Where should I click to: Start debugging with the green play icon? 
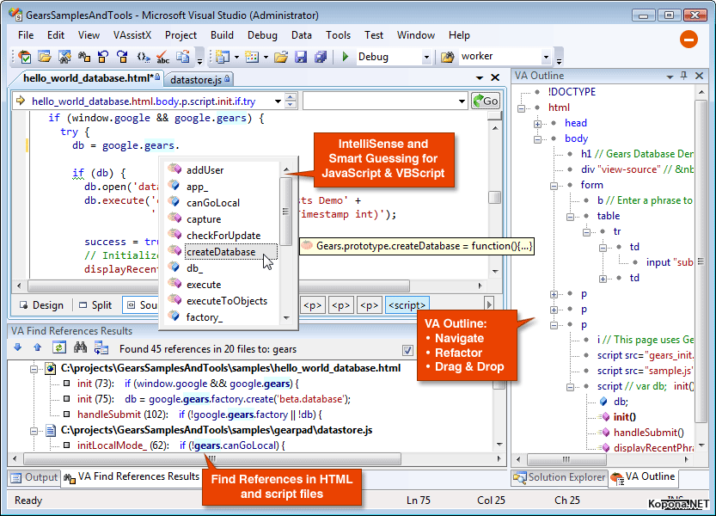point(346,56)
